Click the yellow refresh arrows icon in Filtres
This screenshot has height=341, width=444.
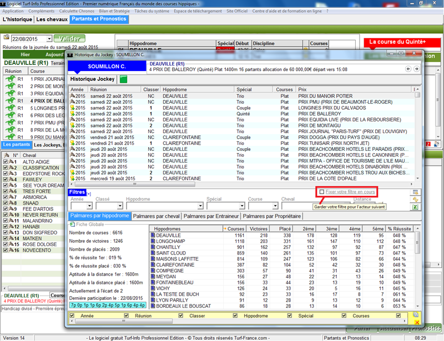[415, 200]
